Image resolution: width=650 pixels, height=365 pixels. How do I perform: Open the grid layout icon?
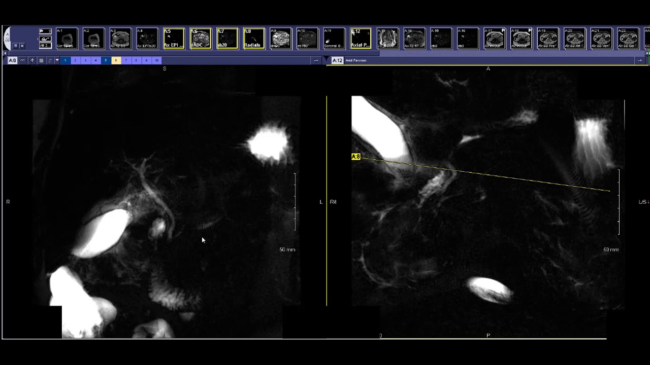(x=41, y=60)
